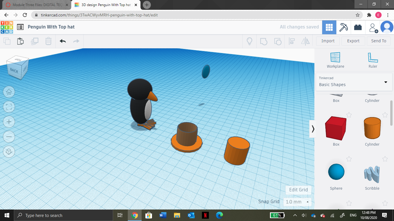The width and height of the screenshot is (394, 221).
Task: Favorite the orange Cylinder with star
Action: (385, 115)
